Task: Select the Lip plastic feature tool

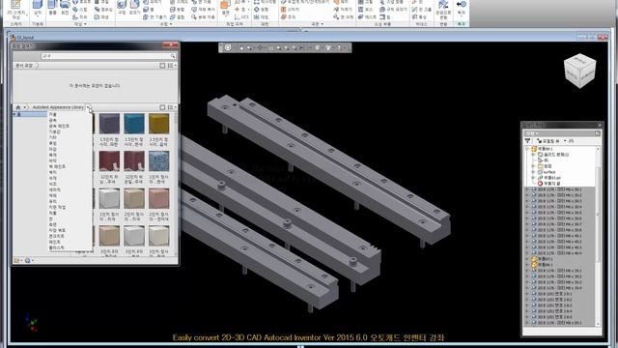Action: (385, 17)
